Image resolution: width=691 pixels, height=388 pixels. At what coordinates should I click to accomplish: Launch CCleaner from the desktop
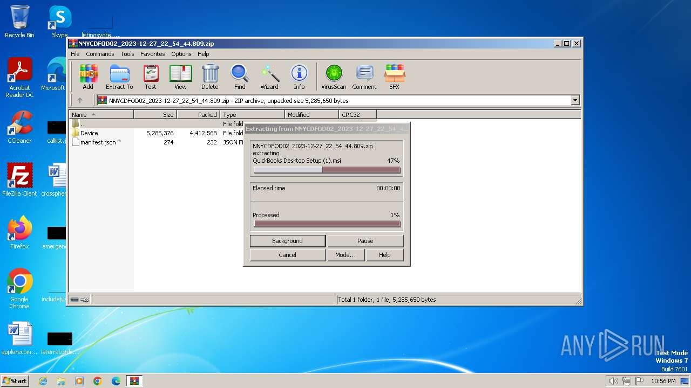[x=19, y=128]
